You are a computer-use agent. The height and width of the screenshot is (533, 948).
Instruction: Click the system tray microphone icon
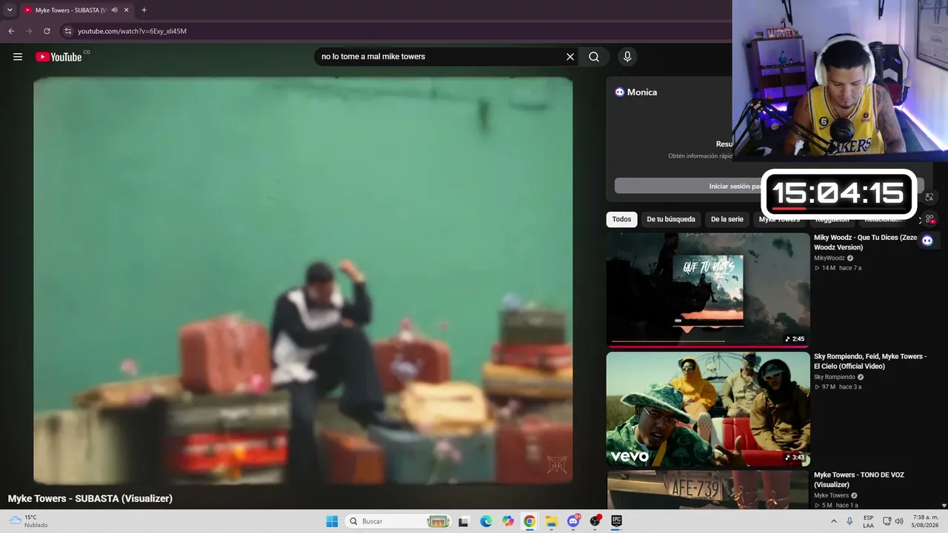point(850,521)
